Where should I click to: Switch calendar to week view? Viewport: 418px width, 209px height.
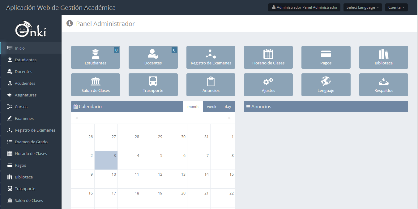click(211, 107)
